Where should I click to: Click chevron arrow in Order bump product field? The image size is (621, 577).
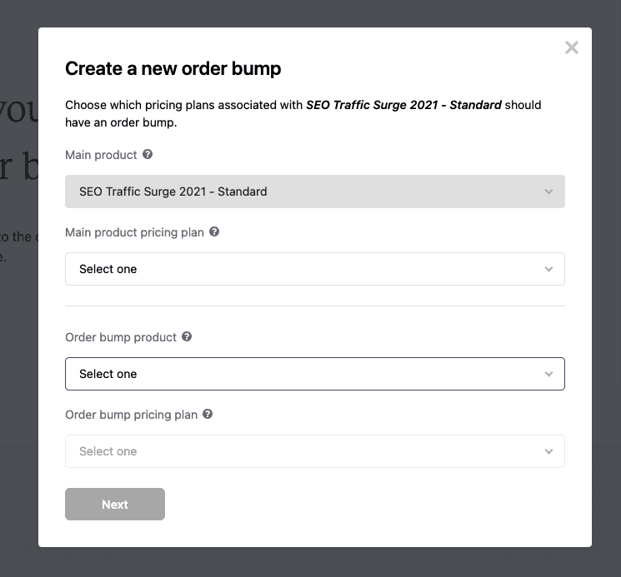[x=548, y=374]
